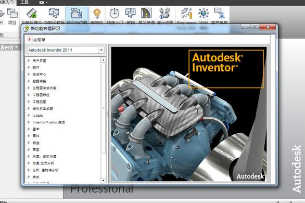Screen dimensions: 305x203
Task: Click the 新特性 light bulb icon
Action: (97, 14)
